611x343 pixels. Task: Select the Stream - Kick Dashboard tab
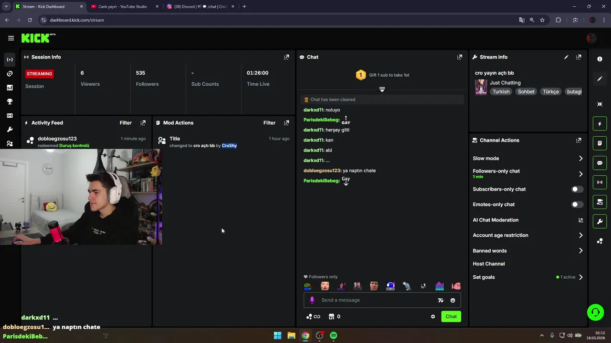[49, 7]
